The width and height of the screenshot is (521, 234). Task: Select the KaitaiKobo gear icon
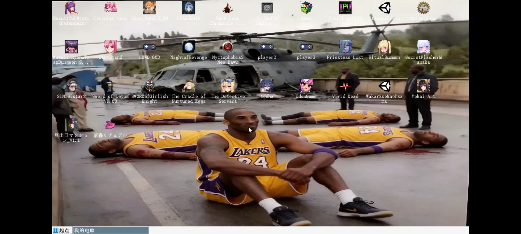(423, 8)
